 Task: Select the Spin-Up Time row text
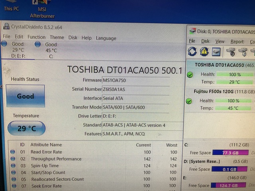pos(45,166)
